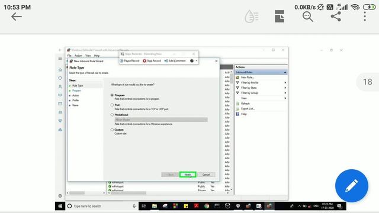The width and height of the screenshot is (379, 213).
Task: Open the taskbar notification center icon
Action: tap(339, 206)
